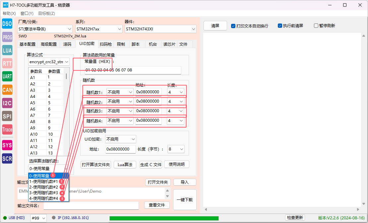Open the 随机数4 length dropdown
Screen dimensions: 368x223
pyautogui.click(x=176, y=121)
